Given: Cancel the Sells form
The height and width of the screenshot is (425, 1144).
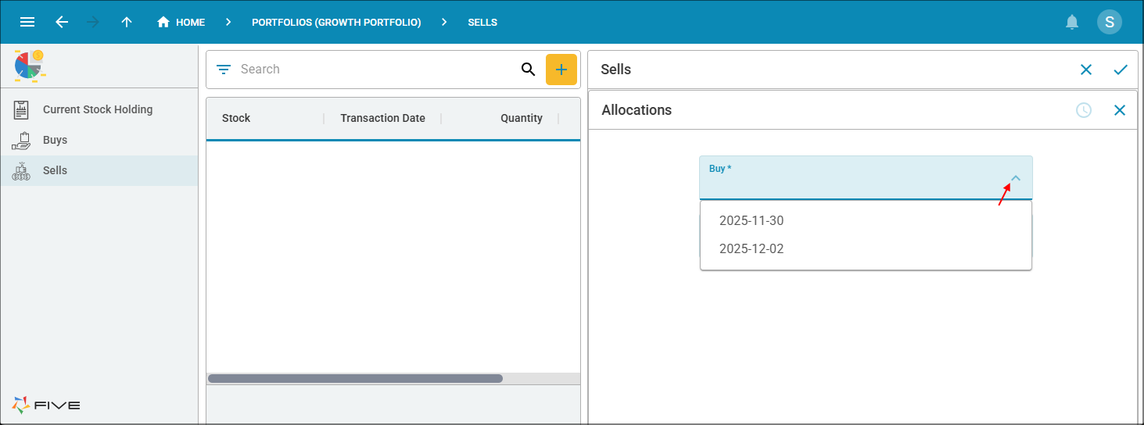Looking at the screenshot, I should point(1085,70).
